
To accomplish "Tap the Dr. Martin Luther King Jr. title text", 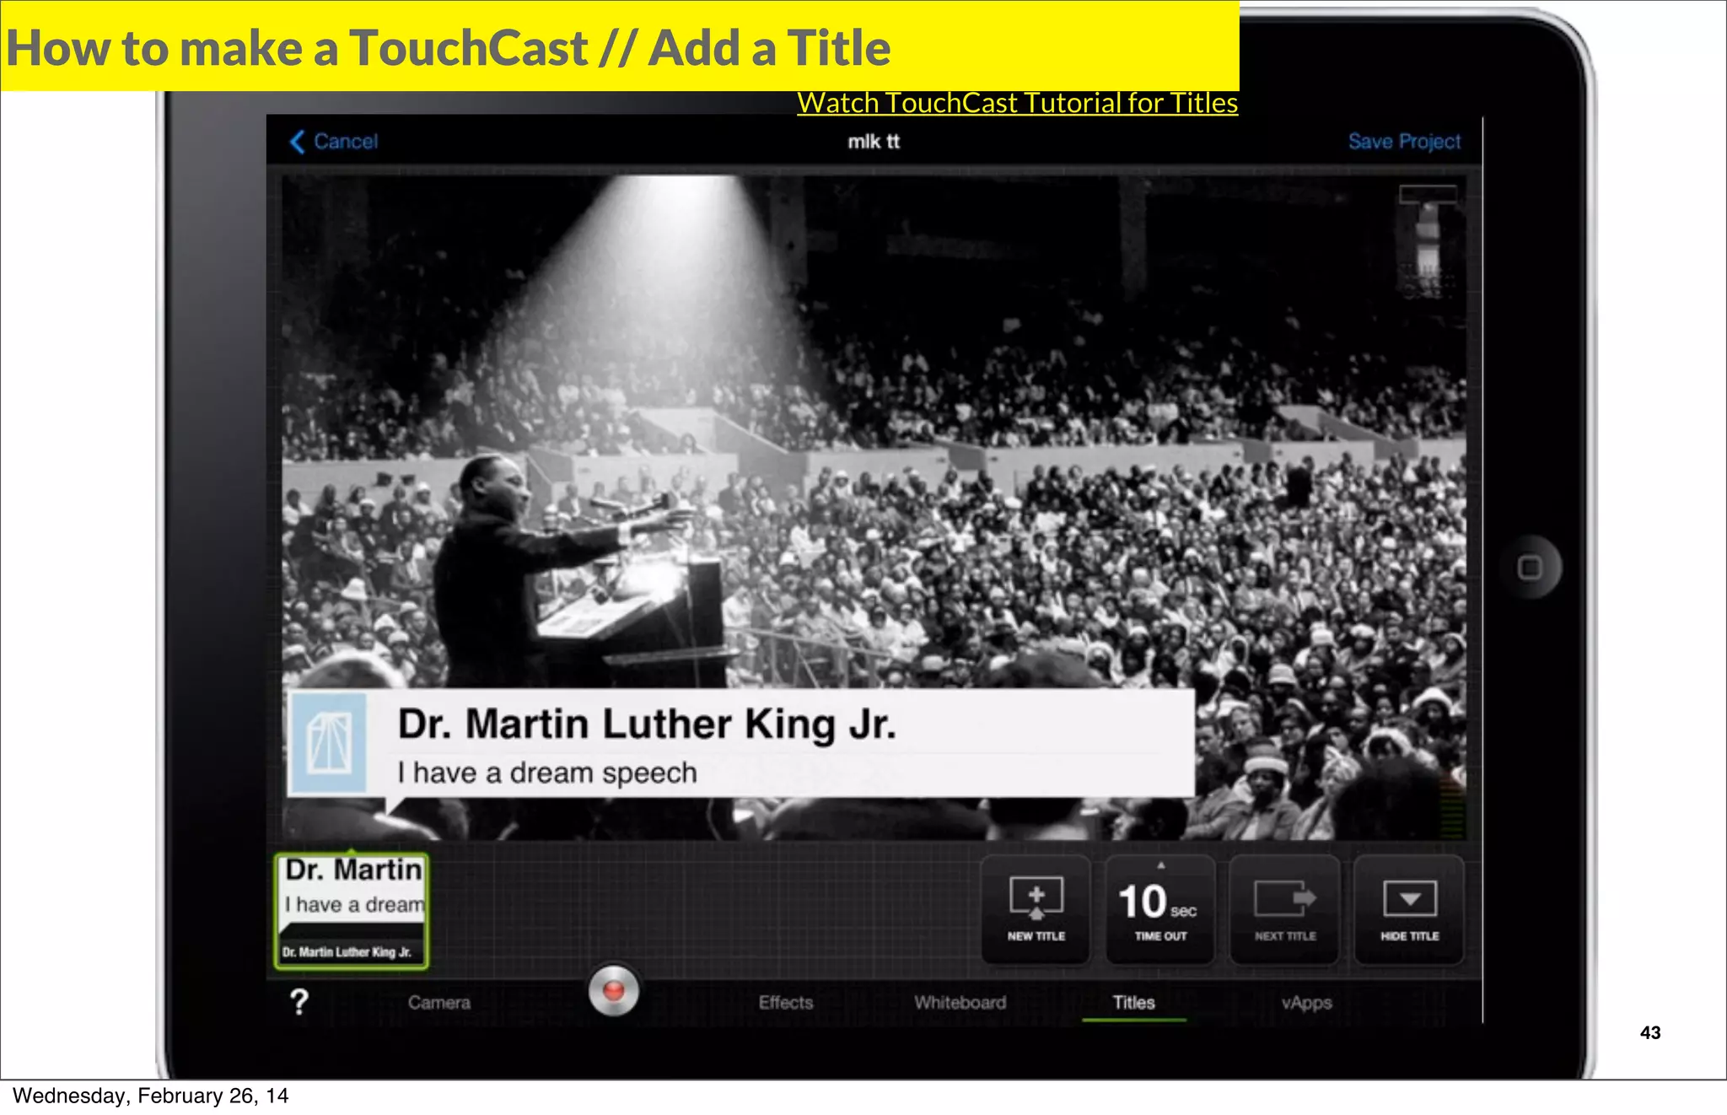I will [x=647, y=724].
